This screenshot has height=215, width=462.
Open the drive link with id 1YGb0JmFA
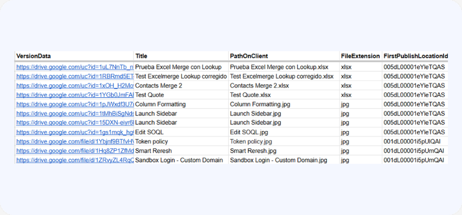pos(75,95)
